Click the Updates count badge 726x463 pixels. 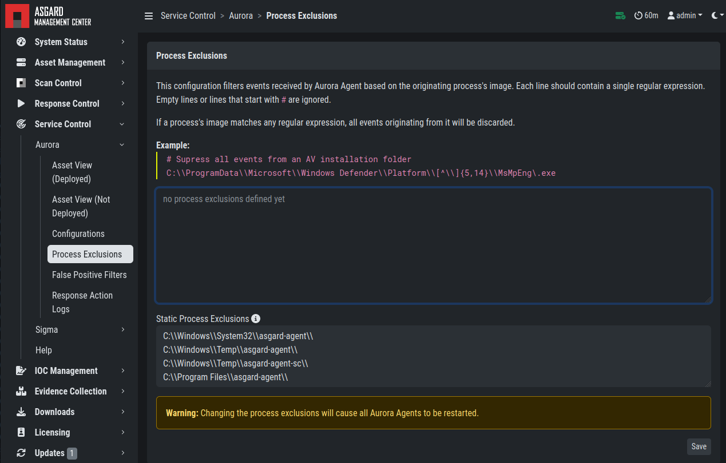coord(72,453)
